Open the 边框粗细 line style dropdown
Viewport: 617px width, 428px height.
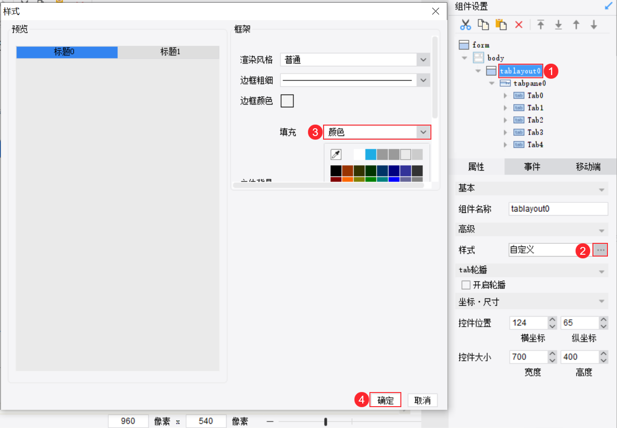point(355,80)
